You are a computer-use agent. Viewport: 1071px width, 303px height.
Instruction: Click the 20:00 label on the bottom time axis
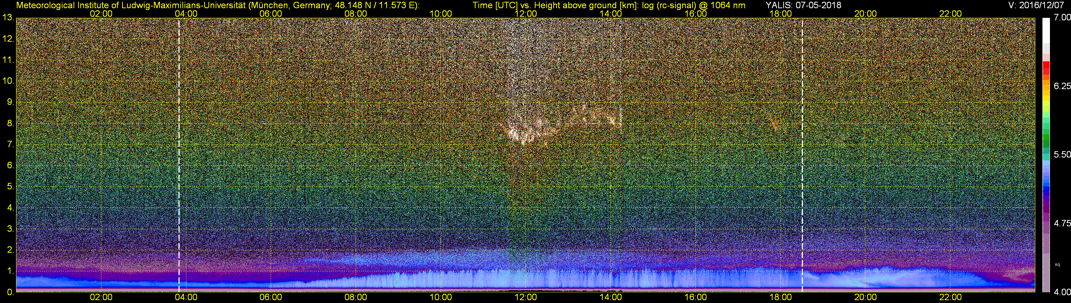coord(865,298)
